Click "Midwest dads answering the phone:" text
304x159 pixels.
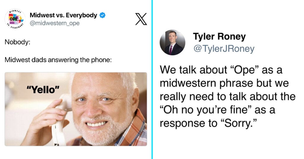coord(58,60)
